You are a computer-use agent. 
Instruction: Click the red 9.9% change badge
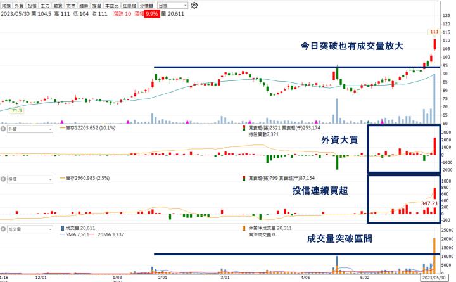[151, 13]
